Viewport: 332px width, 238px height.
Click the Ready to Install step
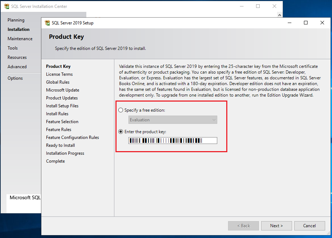(x=60, y=145)
